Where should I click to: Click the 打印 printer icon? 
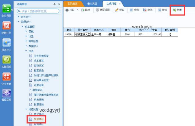click(67, 10)
